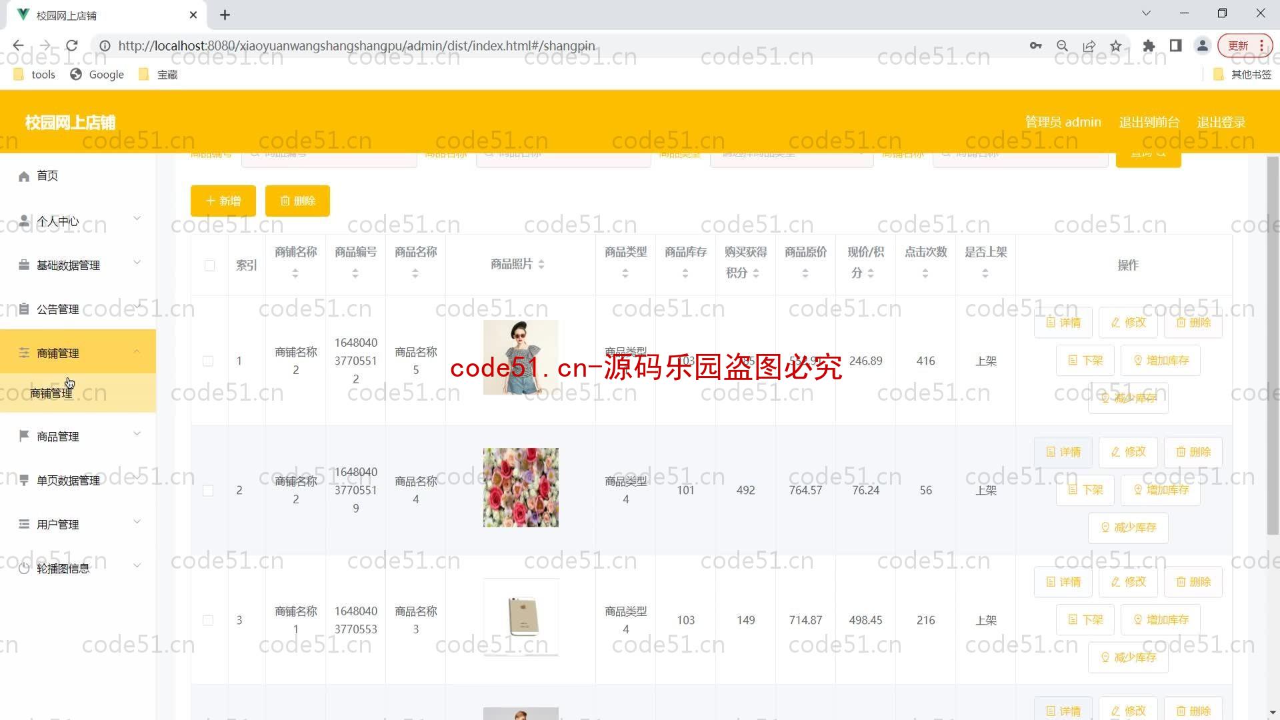Open the 首页 menu entry
1280x720 pixels.
(x=78, y=176)
